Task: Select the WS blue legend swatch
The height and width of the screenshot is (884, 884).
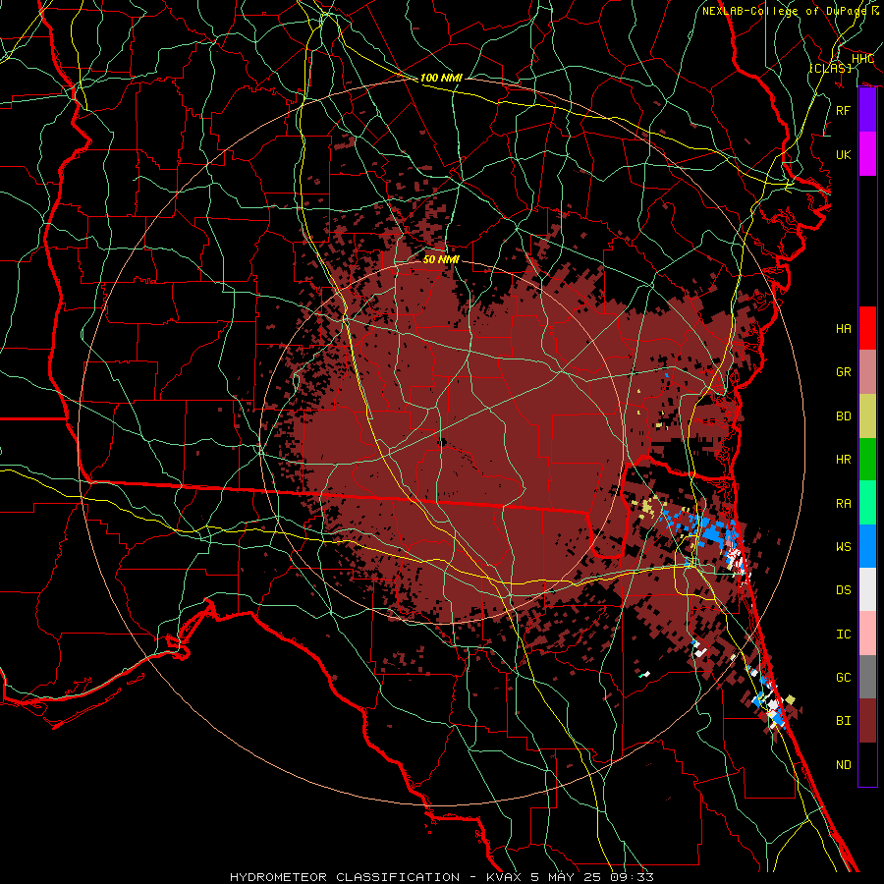Action: [867, 546]
